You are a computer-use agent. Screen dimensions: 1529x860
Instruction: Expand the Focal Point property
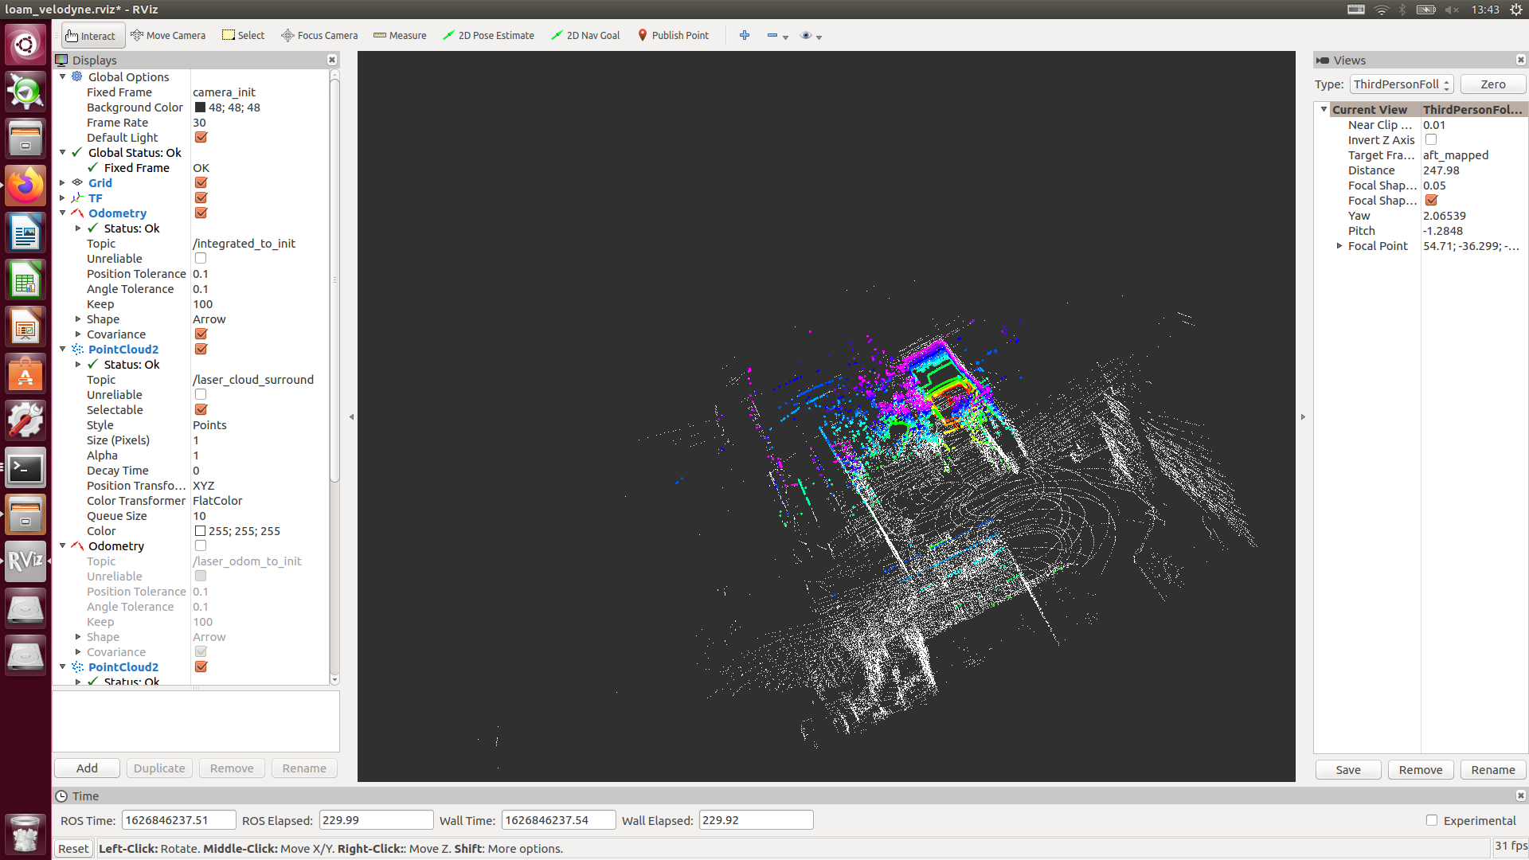[x=1339, y=246]
